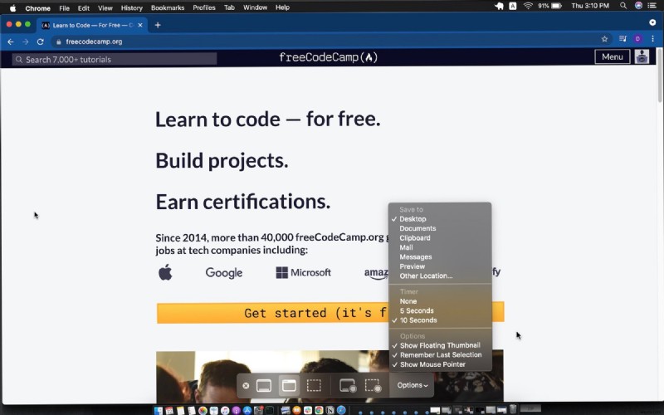Close the Learn to Code tab
Screen dimensions: 664x415
pos(140,25)
